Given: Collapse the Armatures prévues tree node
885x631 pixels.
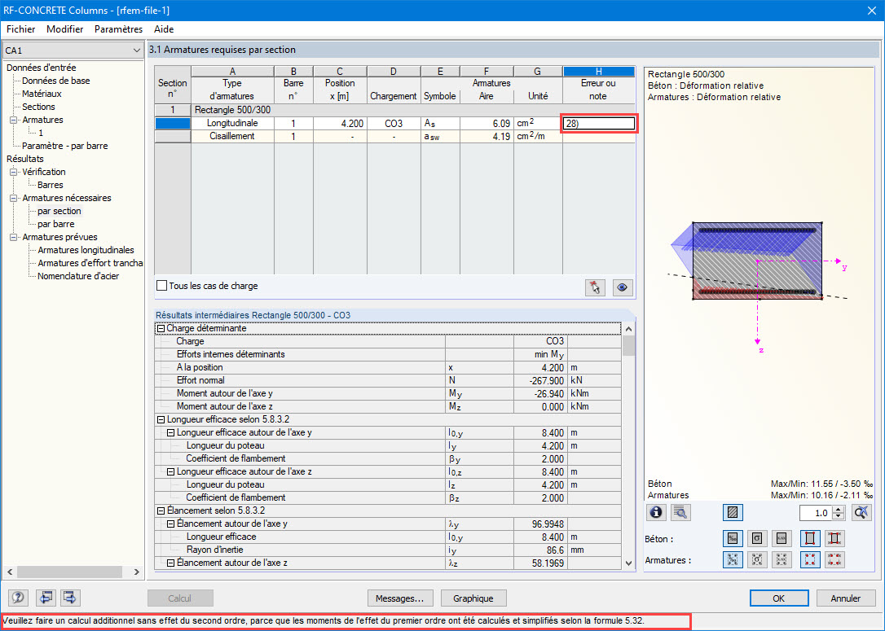Looking at the screenshot, I should click(x=14, y=238).
